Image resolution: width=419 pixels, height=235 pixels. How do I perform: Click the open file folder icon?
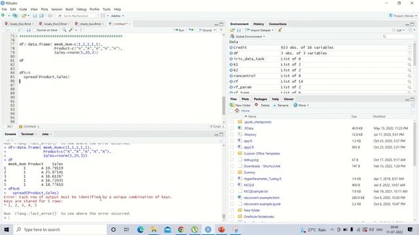click(24, 16)
